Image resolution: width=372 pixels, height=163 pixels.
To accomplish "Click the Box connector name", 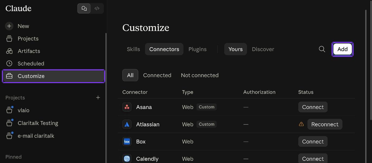I will (x=141, y=142).
